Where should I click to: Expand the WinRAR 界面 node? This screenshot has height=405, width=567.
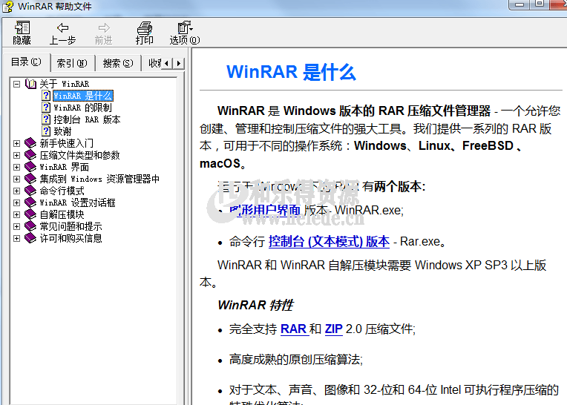point(16,168)
